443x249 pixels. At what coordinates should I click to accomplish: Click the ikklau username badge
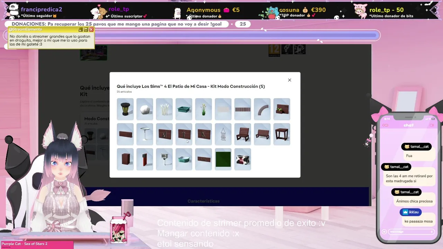[411, 212]
